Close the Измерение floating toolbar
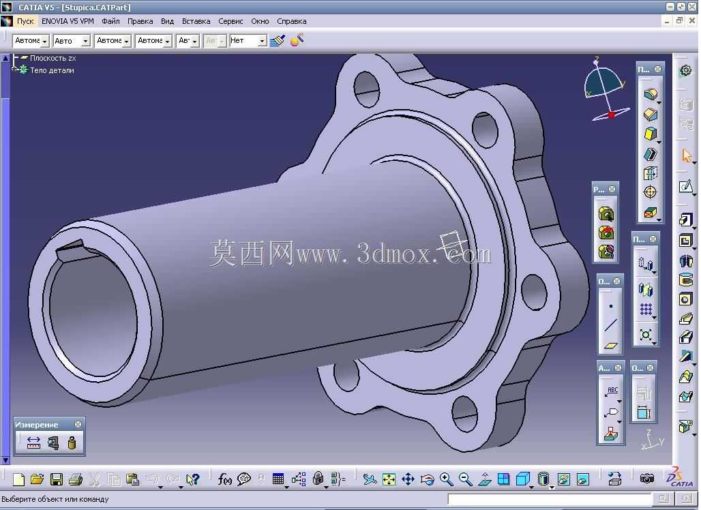 click(x=78, y=424)
